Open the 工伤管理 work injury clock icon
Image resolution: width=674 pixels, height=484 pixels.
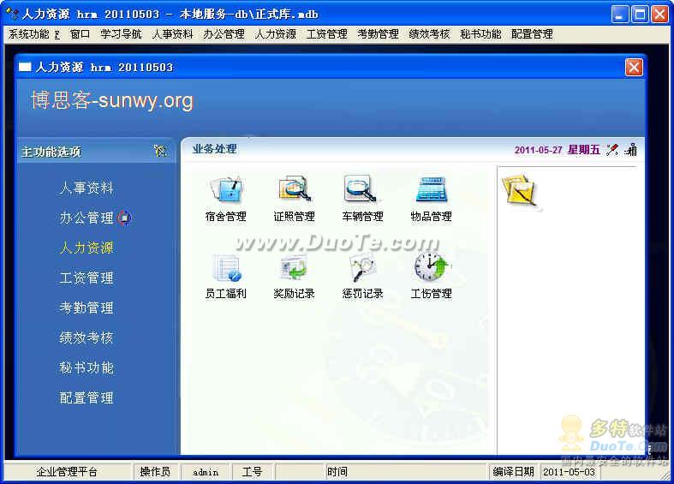[432, 267]
